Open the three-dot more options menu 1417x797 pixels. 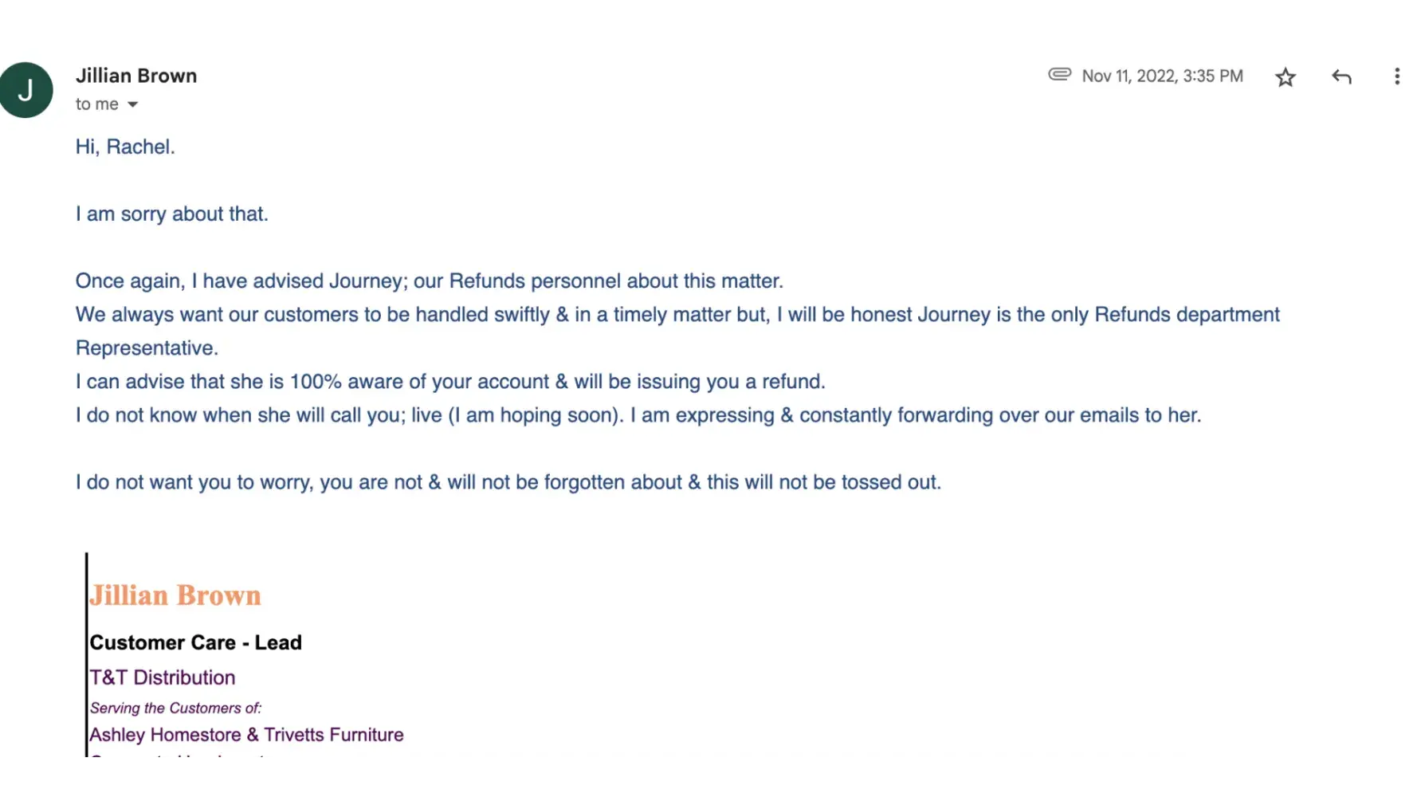click(1396, 77)
